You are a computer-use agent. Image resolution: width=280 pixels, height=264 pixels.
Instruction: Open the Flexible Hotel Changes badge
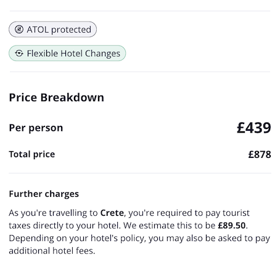point(67,53)
